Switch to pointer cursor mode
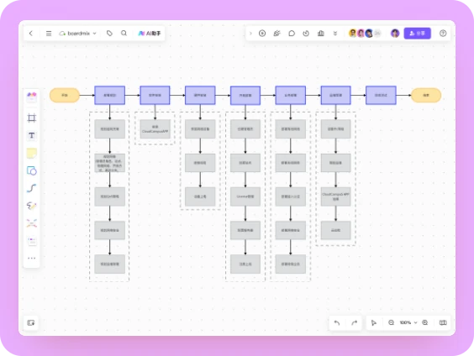This screenshot has width=474, height=356. [x=374, y=322]
